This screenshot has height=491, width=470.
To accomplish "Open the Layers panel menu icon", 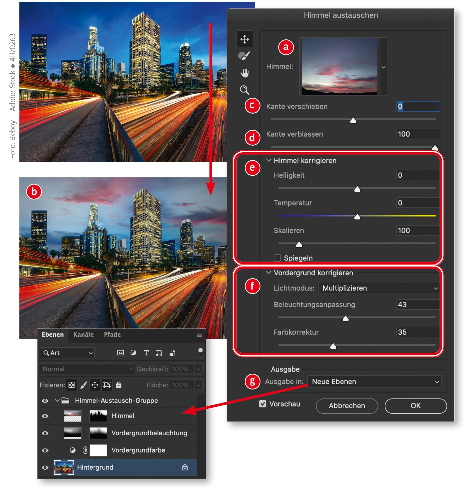I will tap(199, 335).
